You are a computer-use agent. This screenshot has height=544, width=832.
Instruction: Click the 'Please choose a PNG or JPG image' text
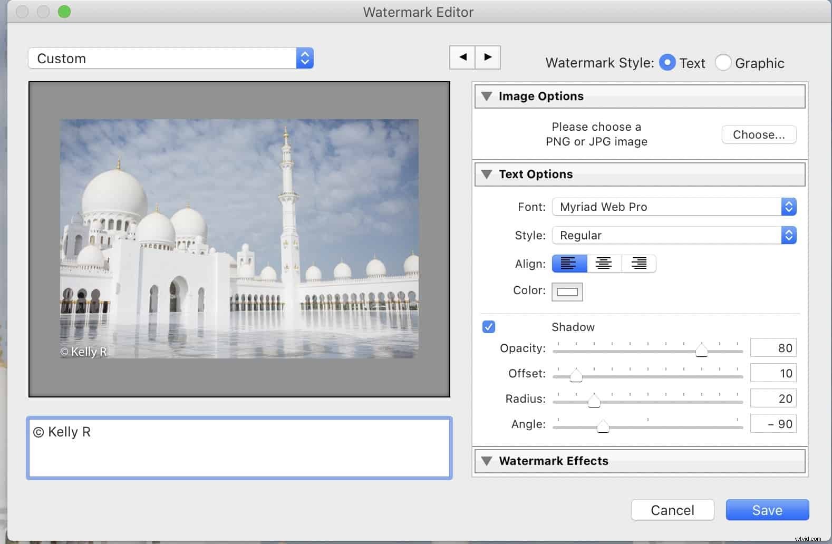pyautogui.click(x=596, y=134)
